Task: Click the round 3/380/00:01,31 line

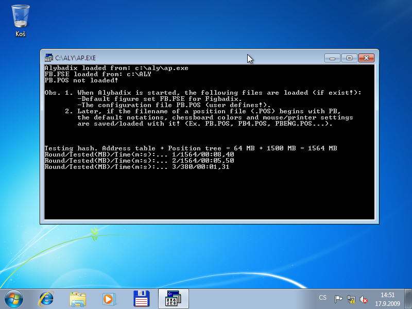Action: coord(137,167)
